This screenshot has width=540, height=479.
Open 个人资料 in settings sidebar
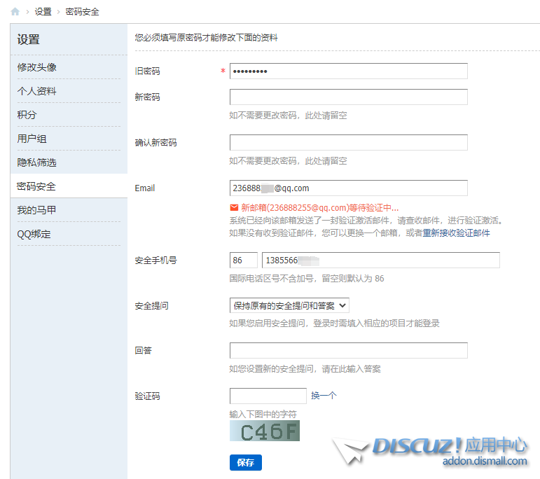click(x=37, y=91)
